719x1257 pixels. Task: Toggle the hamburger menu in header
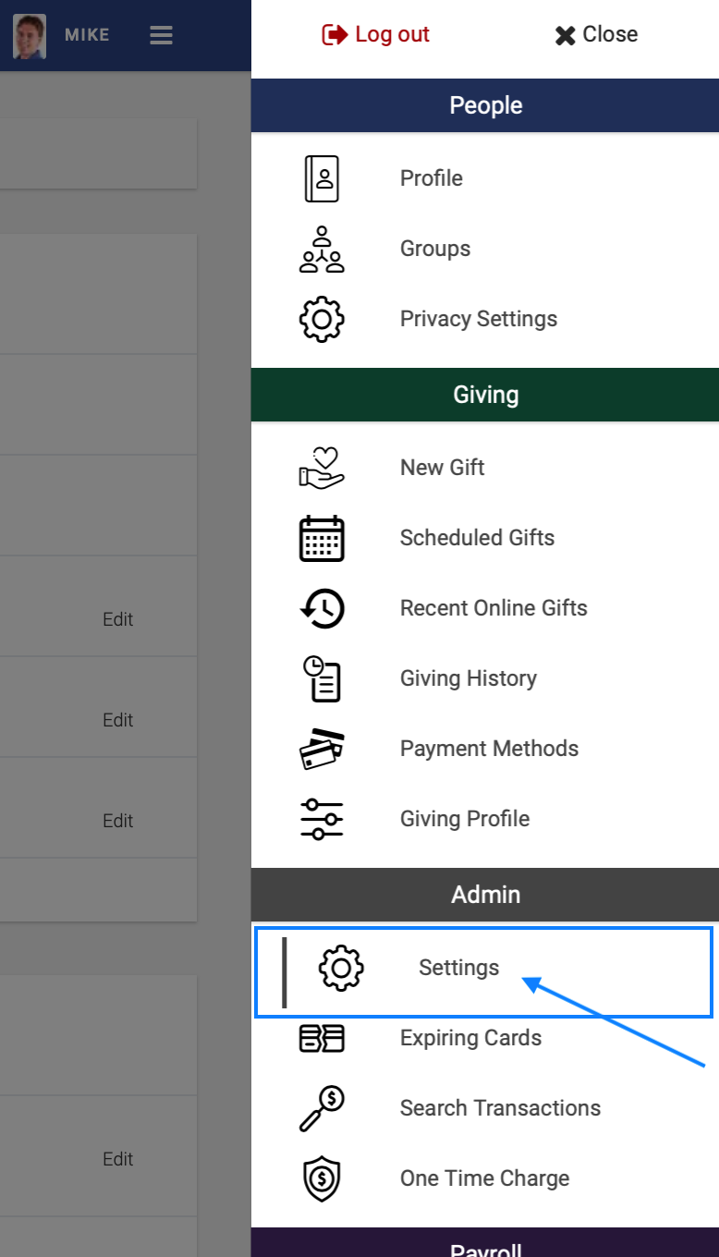[161, 35]
